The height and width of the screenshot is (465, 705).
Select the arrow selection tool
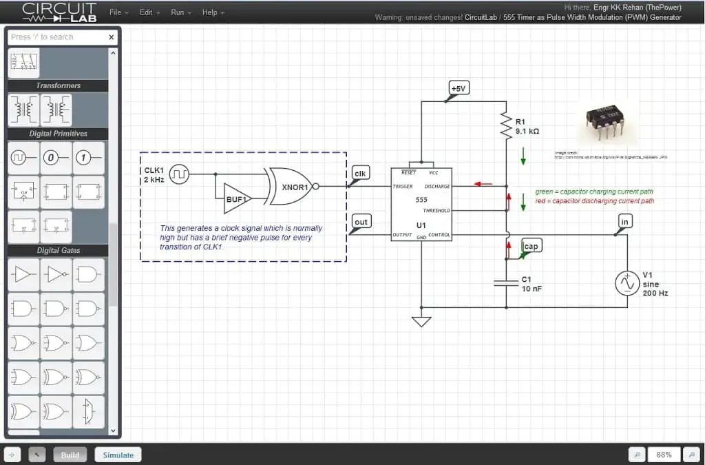tap(36, 454)
